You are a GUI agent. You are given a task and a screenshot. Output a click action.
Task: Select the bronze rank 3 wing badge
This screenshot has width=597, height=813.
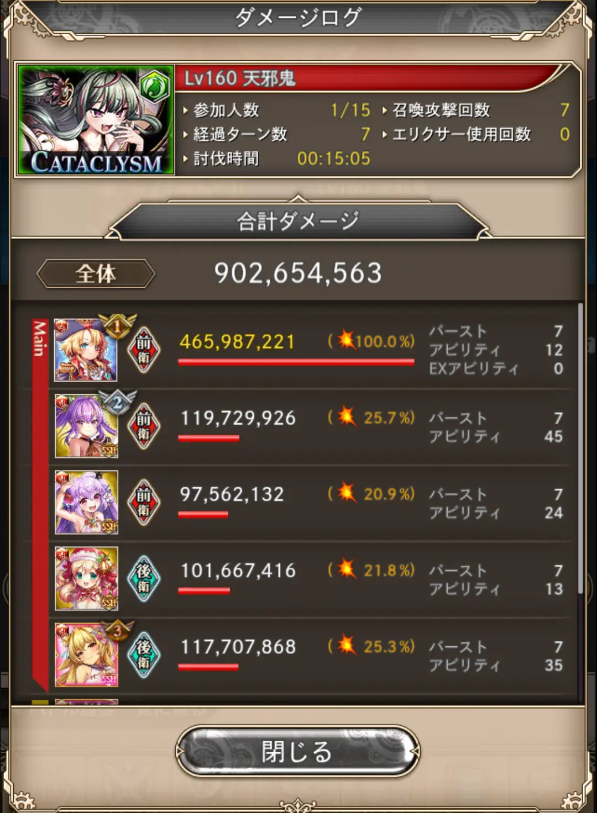point(117,630)
